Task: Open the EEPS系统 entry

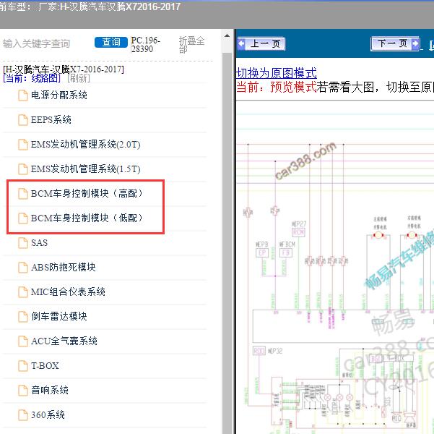Action: point(51,120)
